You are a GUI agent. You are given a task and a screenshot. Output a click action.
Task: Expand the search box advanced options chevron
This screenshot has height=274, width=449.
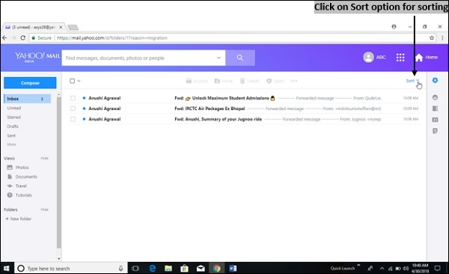point(219,58)
